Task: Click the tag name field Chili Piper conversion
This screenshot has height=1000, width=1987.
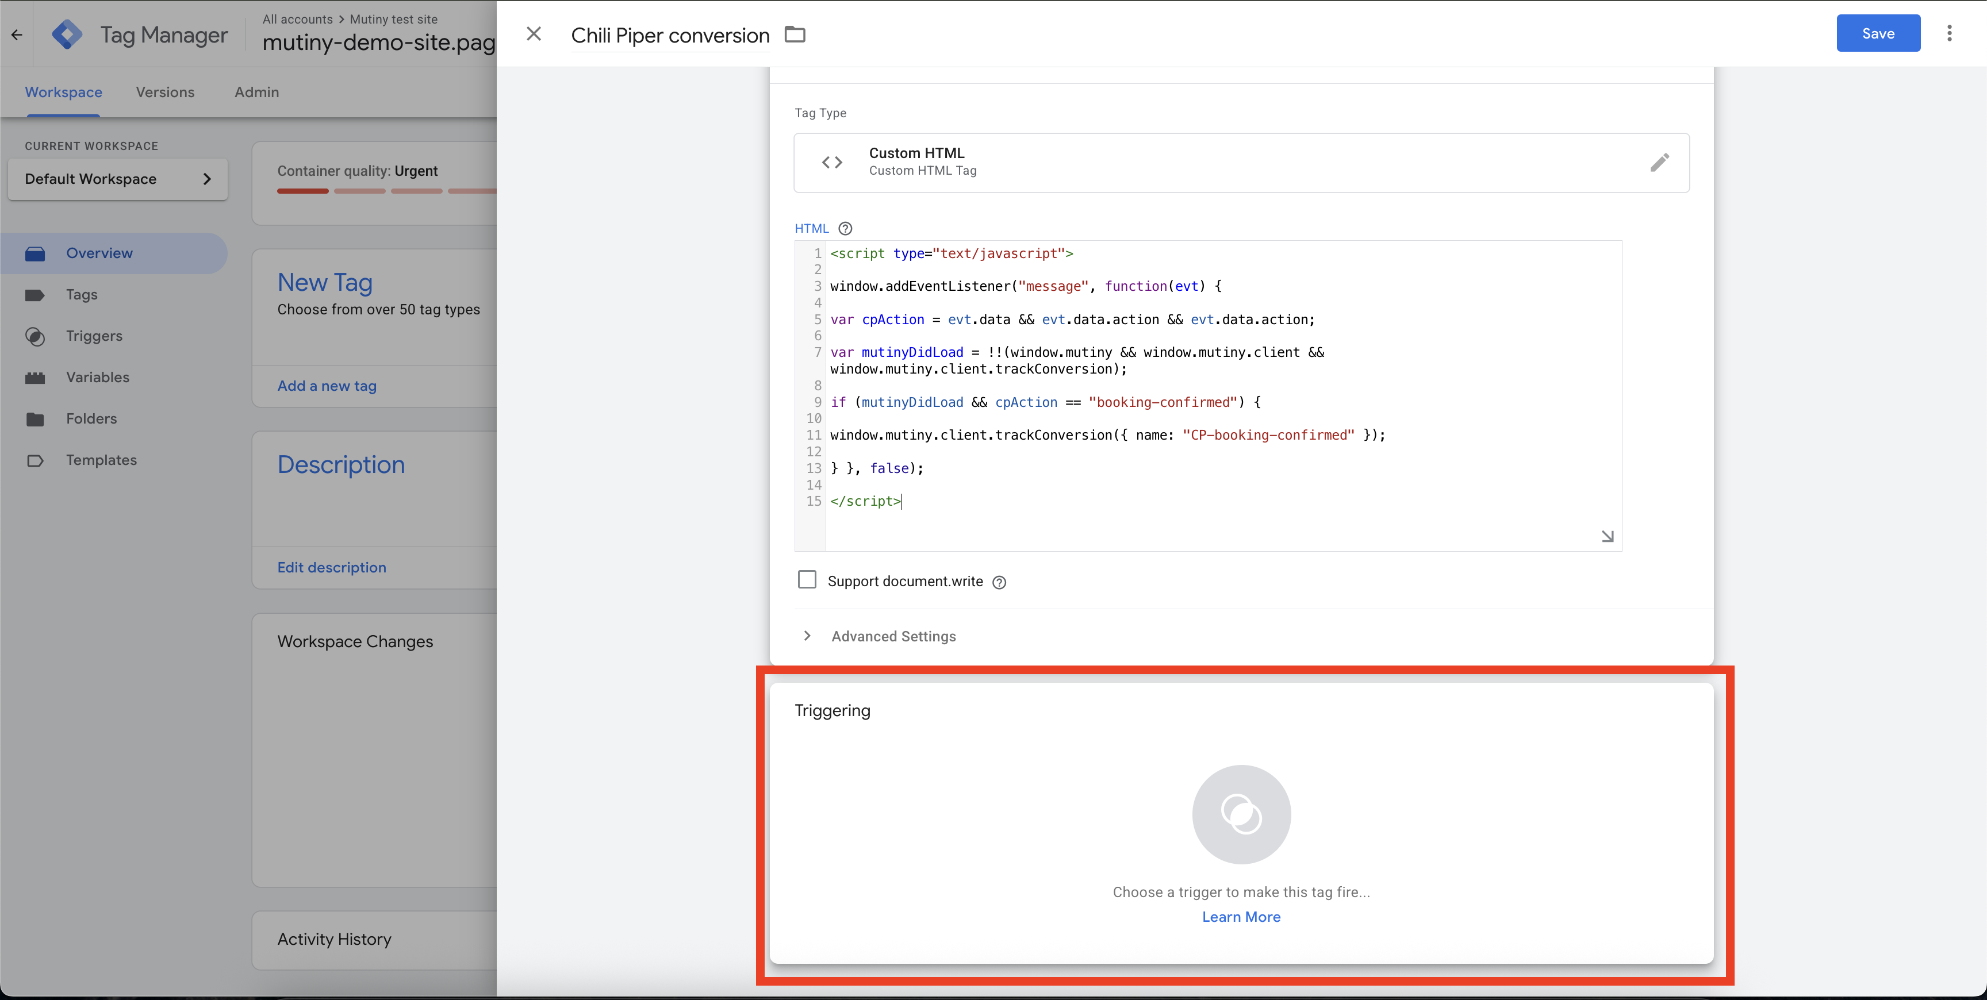Action: tap(670, 36)
